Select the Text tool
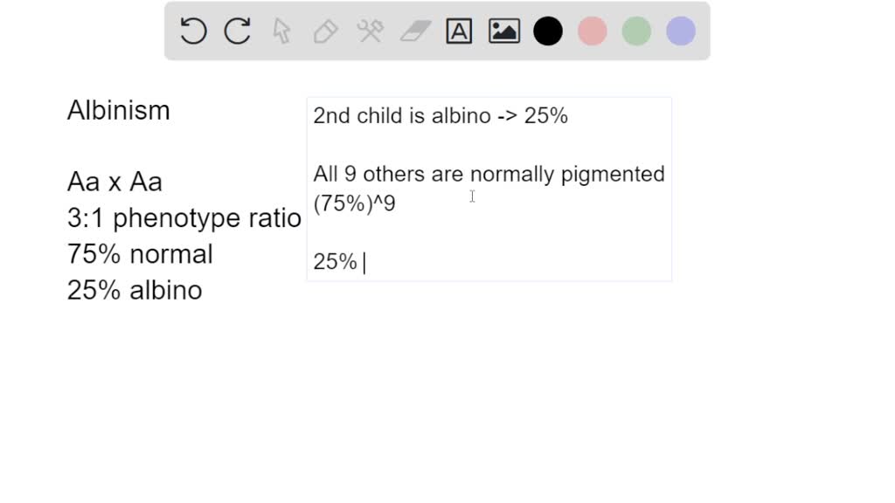The image size is (895, 503). coord(459,31)
